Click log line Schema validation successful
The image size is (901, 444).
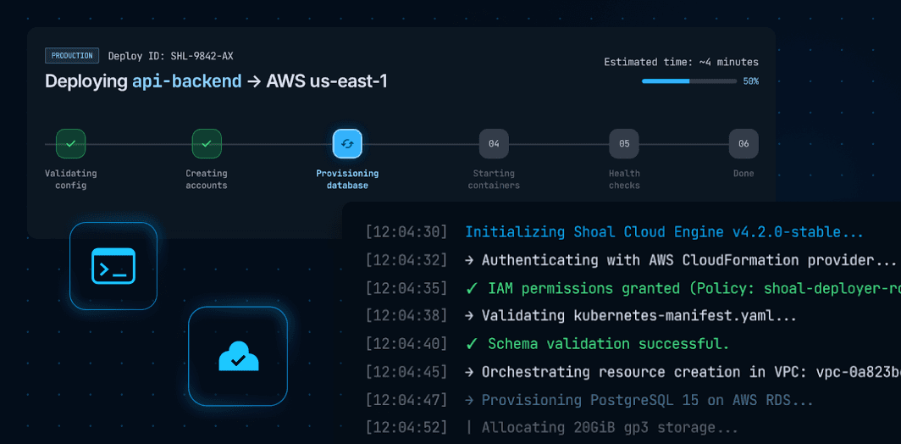pos(597,344)
